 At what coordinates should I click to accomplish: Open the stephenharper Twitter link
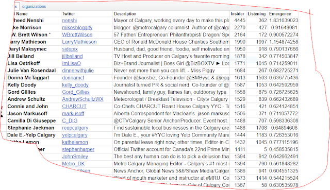[x=78, y=149]
